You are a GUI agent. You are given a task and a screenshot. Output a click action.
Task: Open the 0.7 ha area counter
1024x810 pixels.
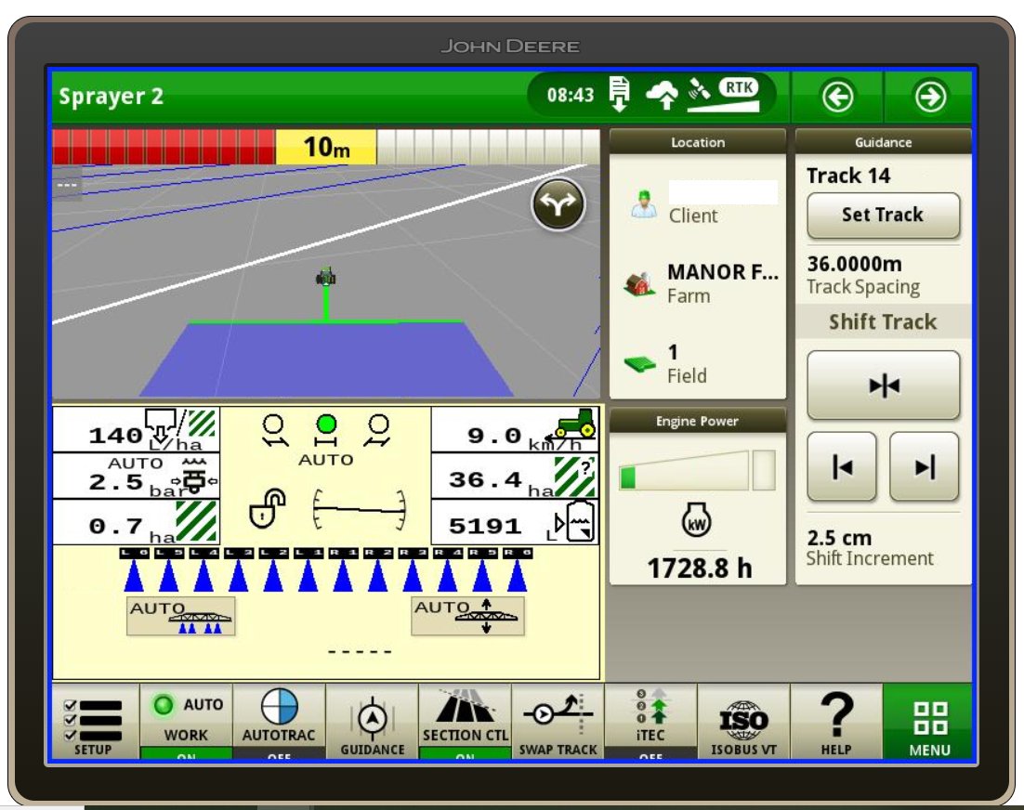point(137,522)
